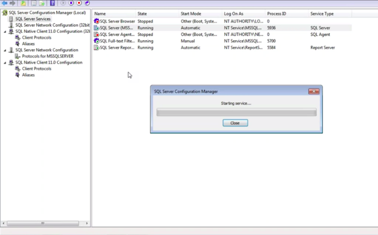Click the Starting service progress bar

[x=237, y=112]
